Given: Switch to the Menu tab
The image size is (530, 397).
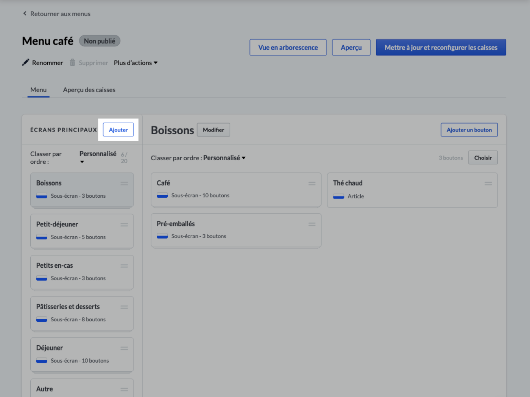Looking at the screenshot, I should pyautogui.click(x=38, y=90).
